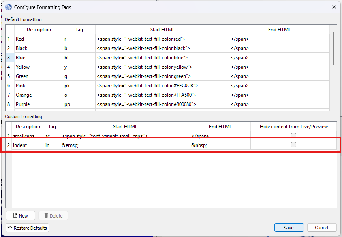Toggle hide content checkbox for indent row
This screenshot has height=237, width=342.
pyautogui.click(x=294, y=145)
